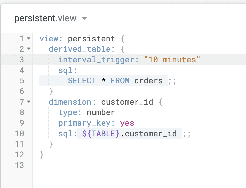Click the orders table name

[148, 81]
